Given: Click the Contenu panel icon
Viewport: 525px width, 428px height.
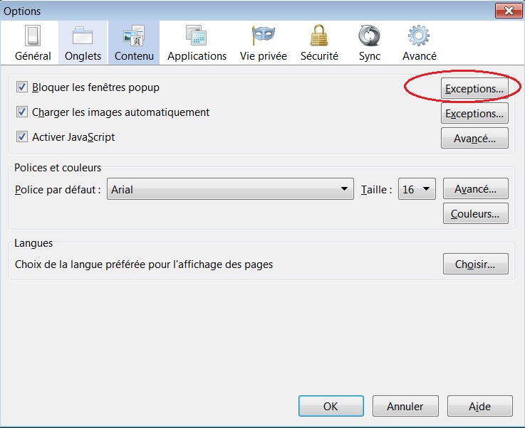Looking at the screenshot, I should pyautogui.click(x=134, y=36).
